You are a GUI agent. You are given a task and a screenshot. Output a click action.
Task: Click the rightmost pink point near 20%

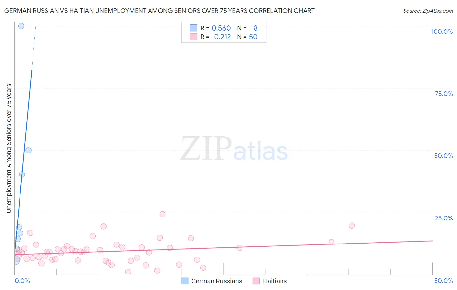[352, 225]
